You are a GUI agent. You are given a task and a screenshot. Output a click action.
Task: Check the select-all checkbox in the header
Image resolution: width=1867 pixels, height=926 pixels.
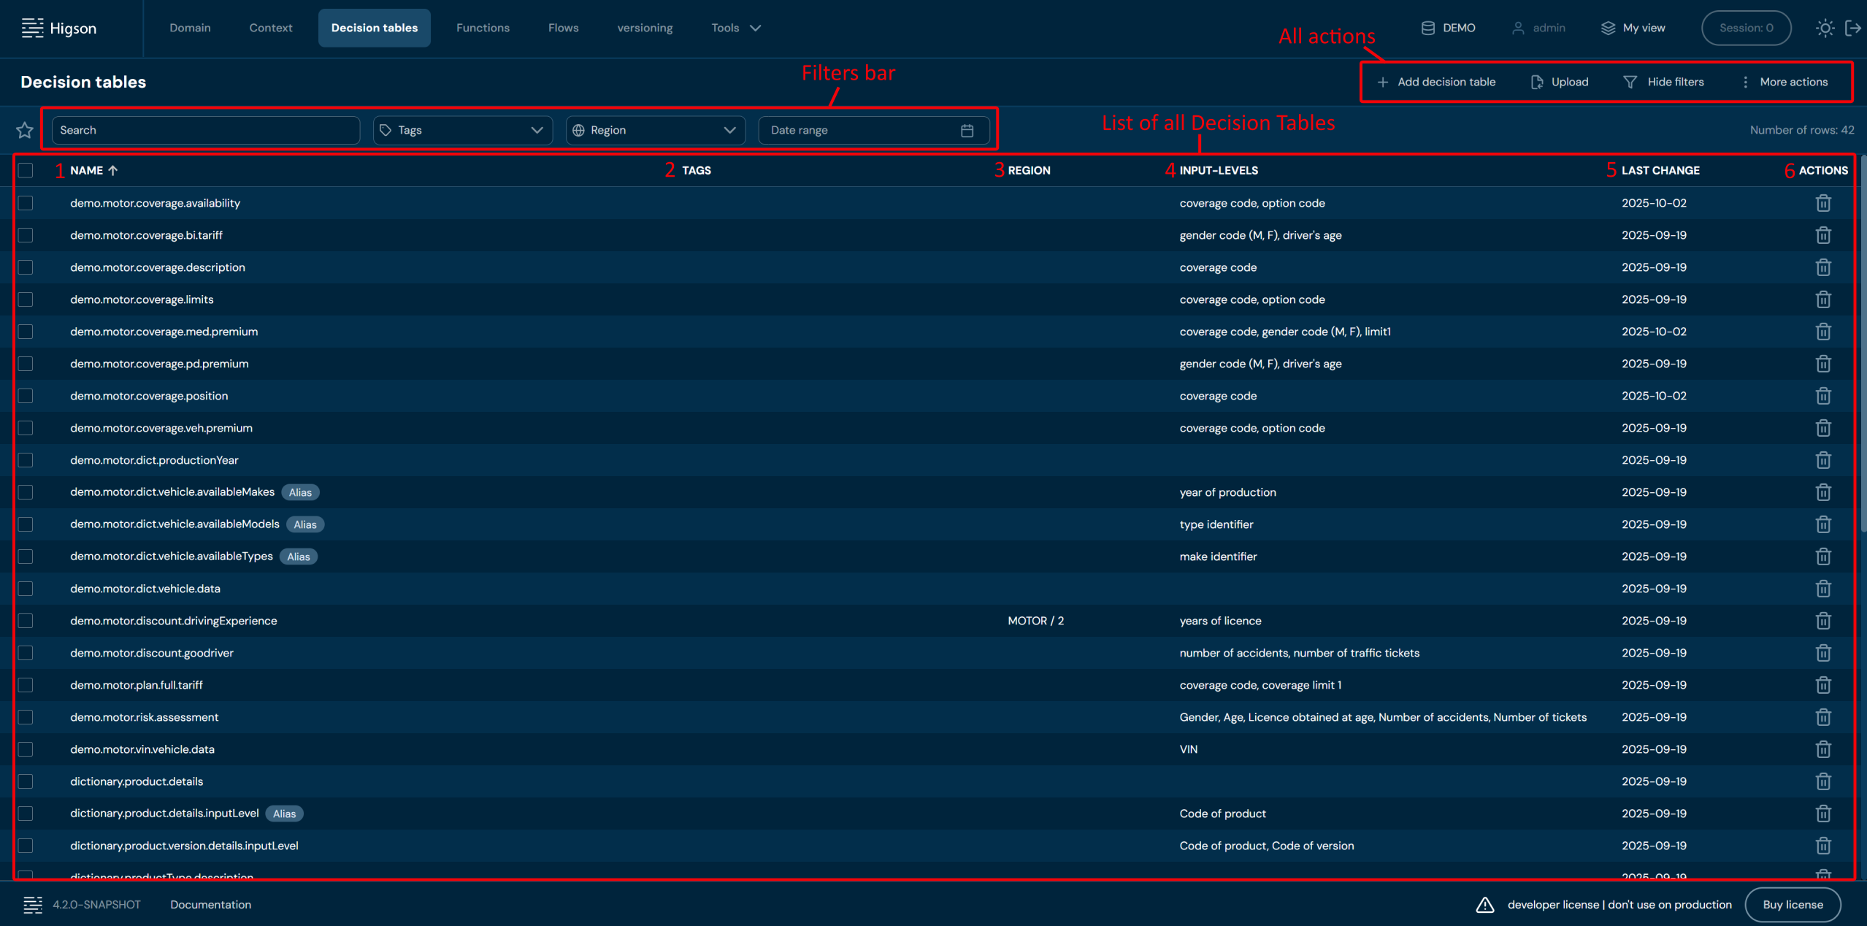pos(26,170)
